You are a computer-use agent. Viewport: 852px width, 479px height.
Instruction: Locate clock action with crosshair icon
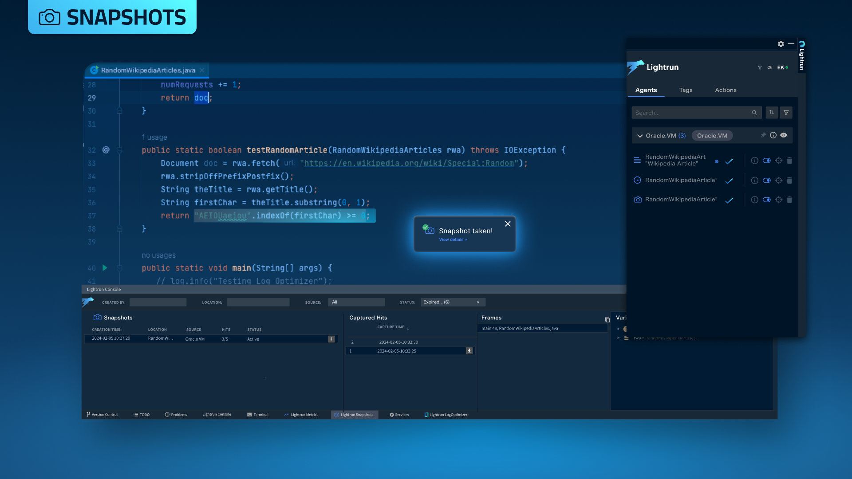[778, 181]
